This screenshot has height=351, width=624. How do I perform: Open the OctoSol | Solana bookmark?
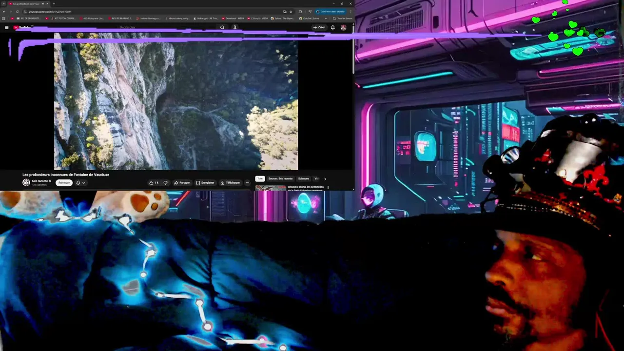[310, 19]
